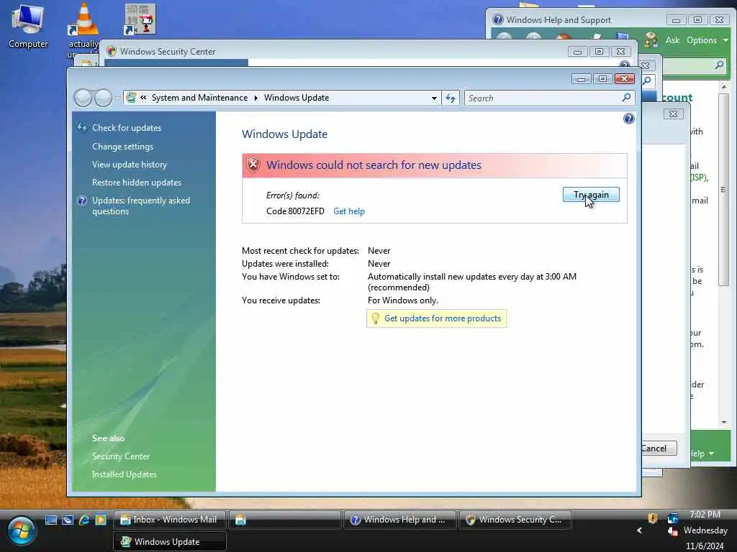Viewport: 737px width, 552px height.
Task: Switch to Windows Security Center taskbar button
Action: point(515,520)
